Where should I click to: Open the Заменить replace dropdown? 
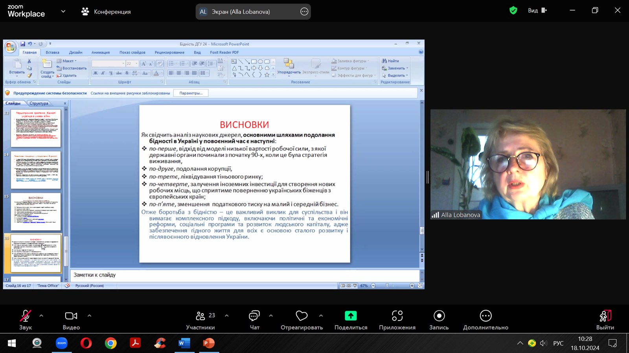(x=395, y=68)
